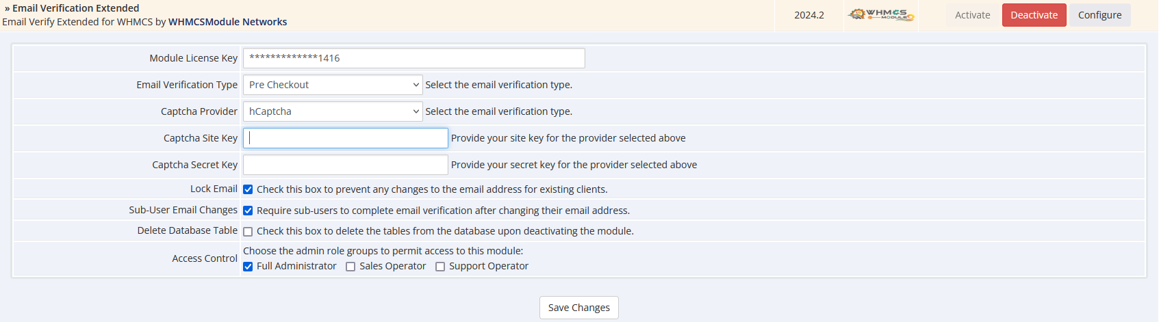The height and width of the screenshot is (322, 1159).
Task: Save Changes to module settings
Action: [x=578, y=308]
